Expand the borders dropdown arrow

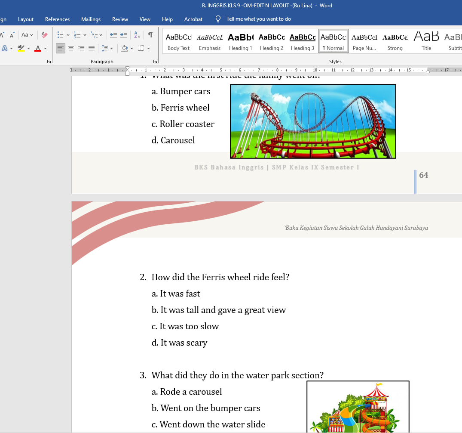149,48
